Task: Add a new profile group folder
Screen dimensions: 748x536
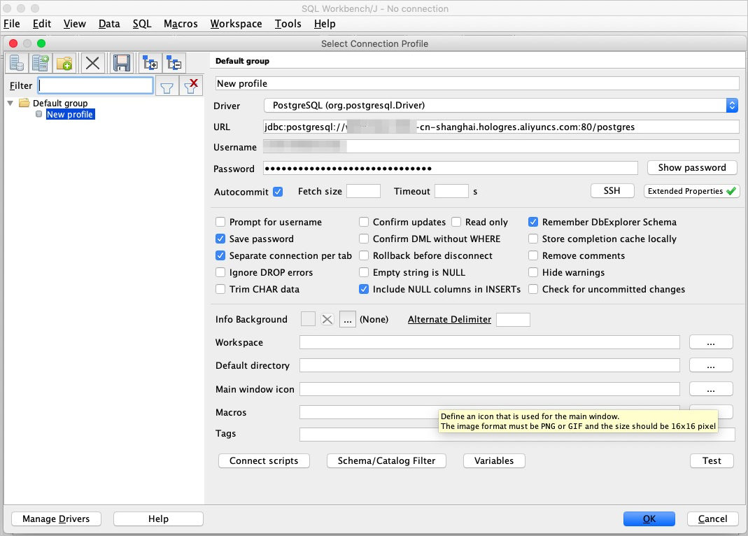Action: coord(64,63)
